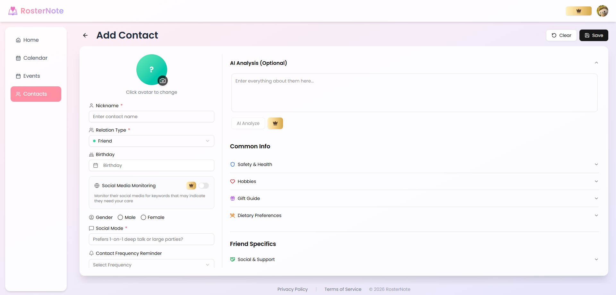The height and width of the screenshot is (295, 616).
Task: Click the crown premium banner in the header
Action: (578, 11)
